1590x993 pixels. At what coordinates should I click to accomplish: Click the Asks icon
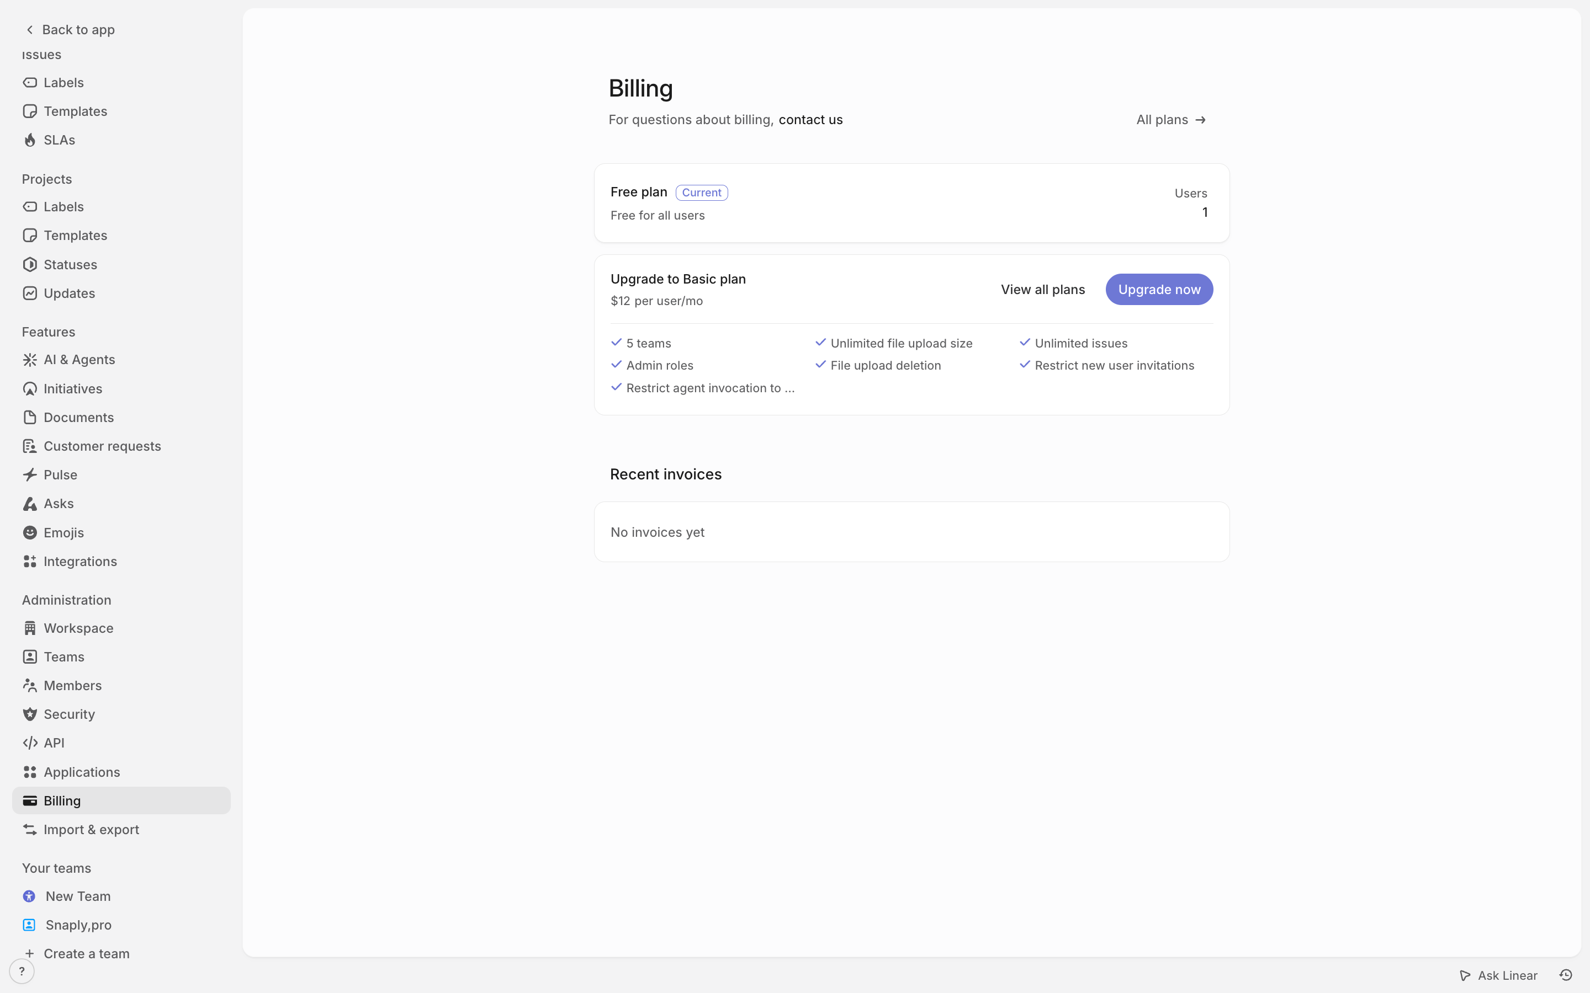(30, 504)
